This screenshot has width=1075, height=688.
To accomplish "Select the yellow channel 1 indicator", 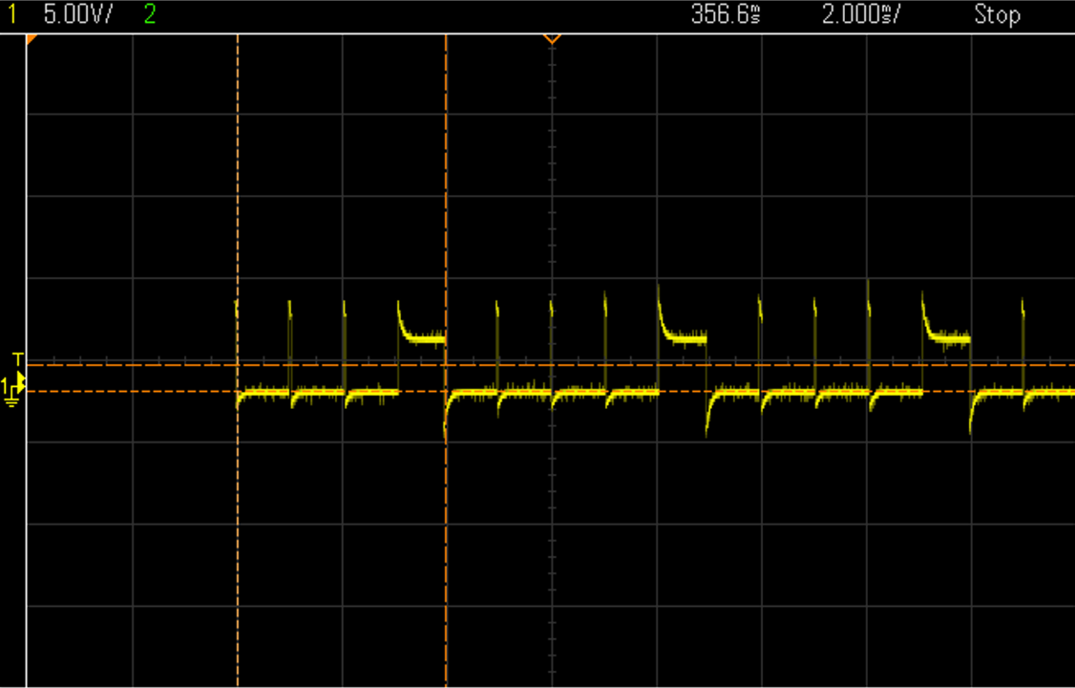I will coord(12,14).
